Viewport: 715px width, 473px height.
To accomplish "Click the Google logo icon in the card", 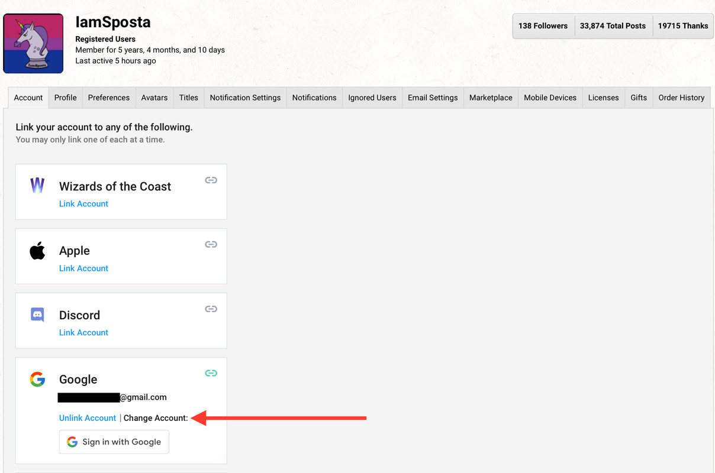I will point(37,379).
